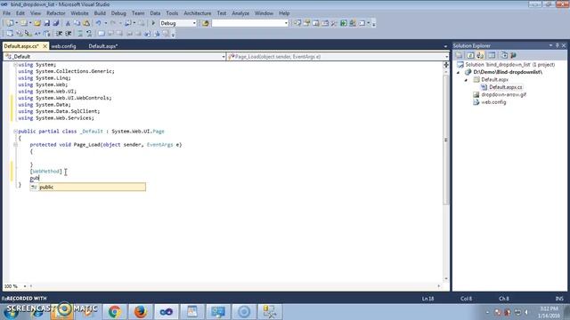Image resolution: width=570 pixels, height=320 pixels.
Task: Open the Solution Explorer window position menu
Action: coord(550,45)
